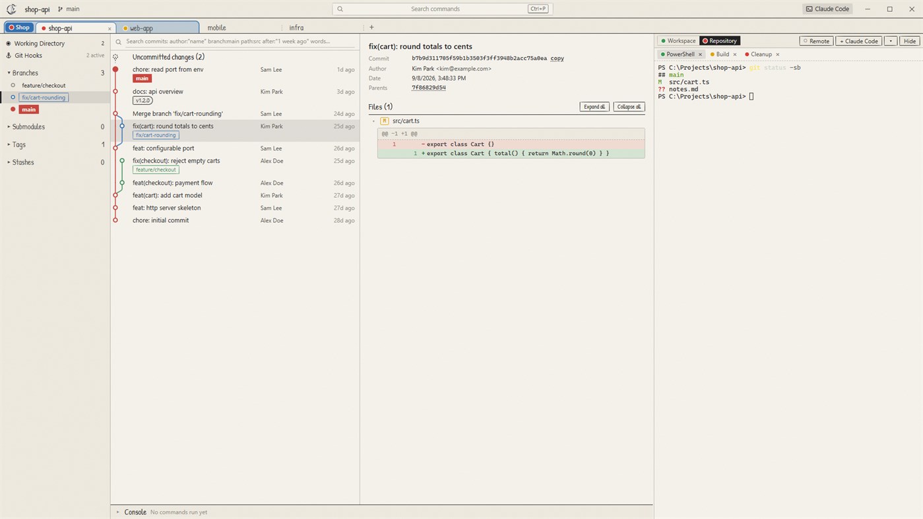Switch to the web-app tab

pyautogui.click(x=158, y=28)
